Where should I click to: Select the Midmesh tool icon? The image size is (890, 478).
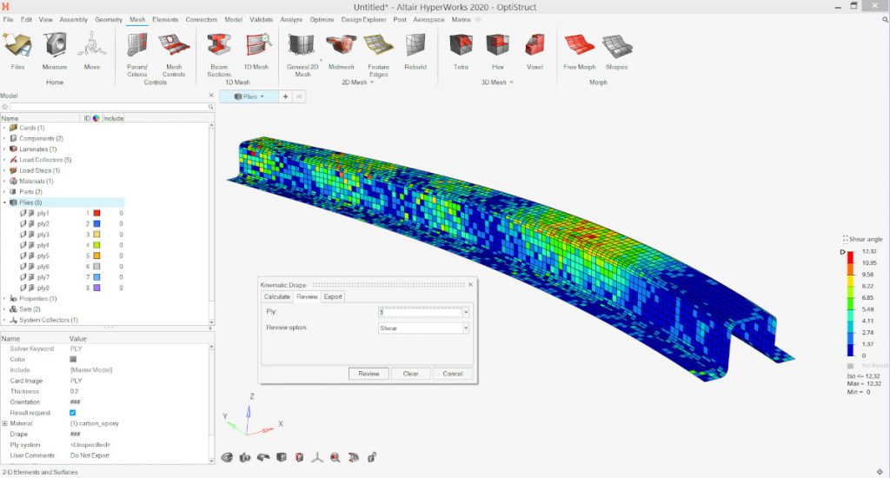click(341, 46)
